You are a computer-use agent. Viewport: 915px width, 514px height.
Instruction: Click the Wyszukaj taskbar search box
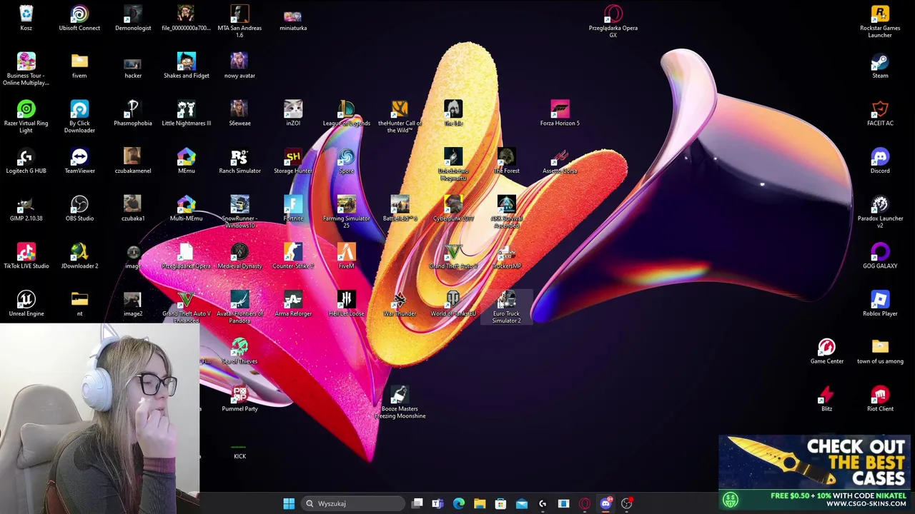point(353,503)
